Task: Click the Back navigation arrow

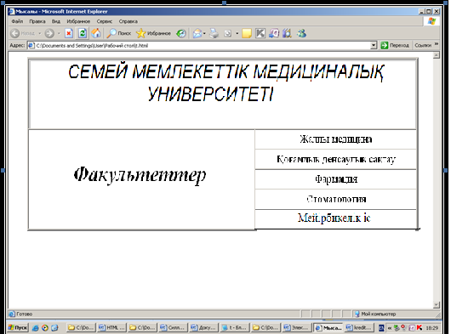Action: point(15,33)
